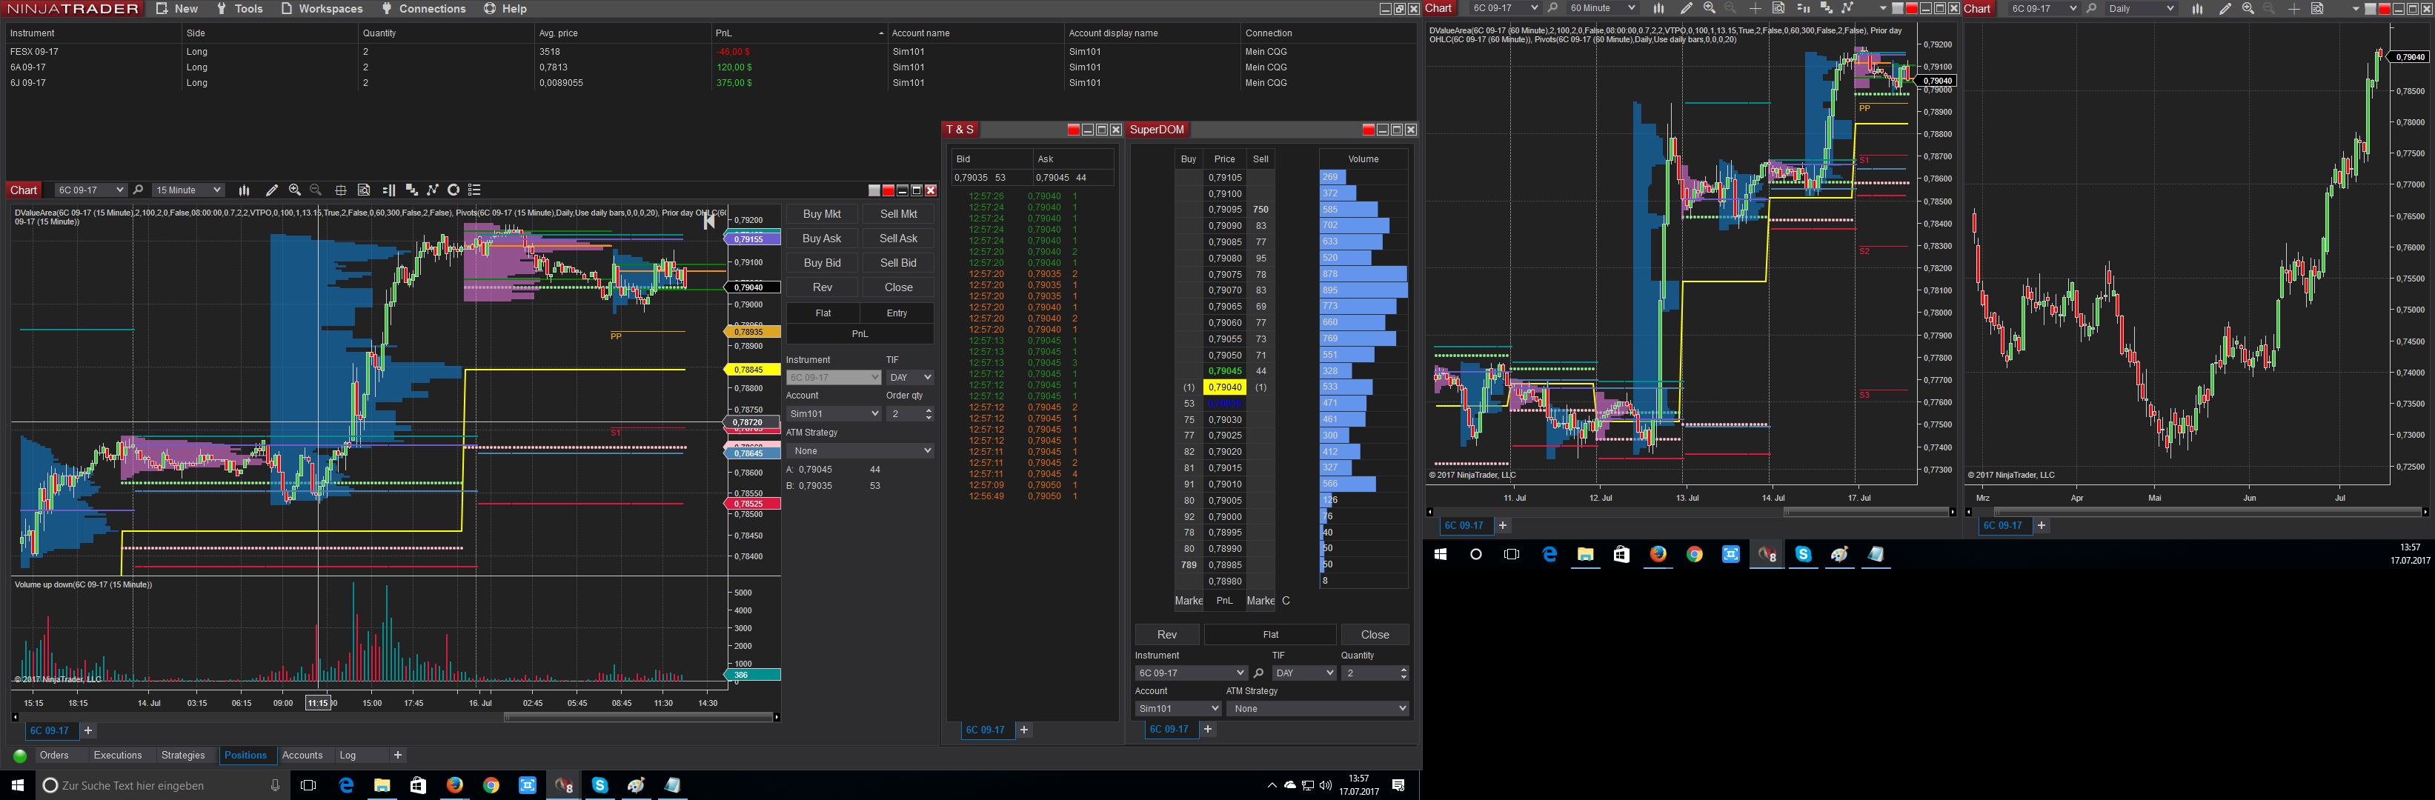Click the Windows search box
2435x800 pixels.
(161, 786)
